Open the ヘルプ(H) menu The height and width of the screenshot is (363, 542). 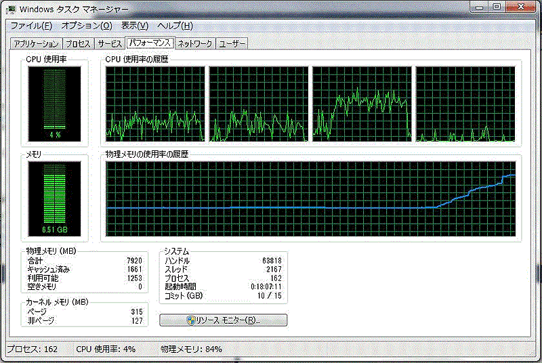175,26
